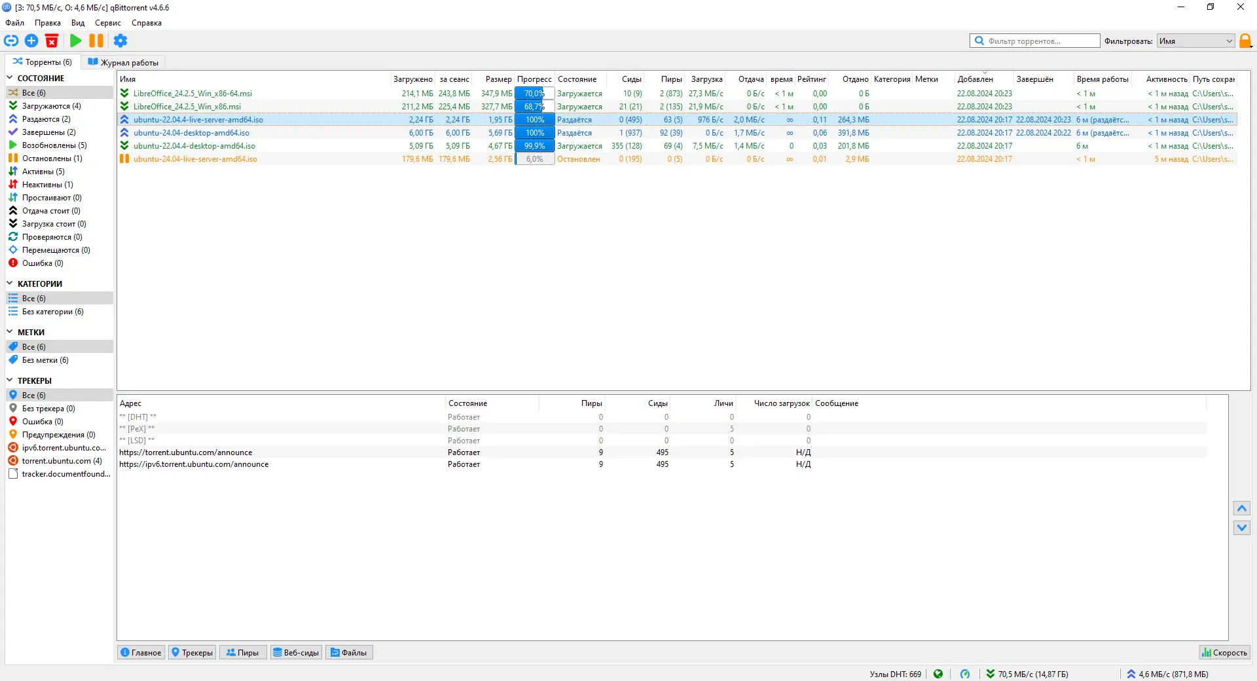
Task: Toggle alternative speed limits in status bar
Action: tap(965, 674)
